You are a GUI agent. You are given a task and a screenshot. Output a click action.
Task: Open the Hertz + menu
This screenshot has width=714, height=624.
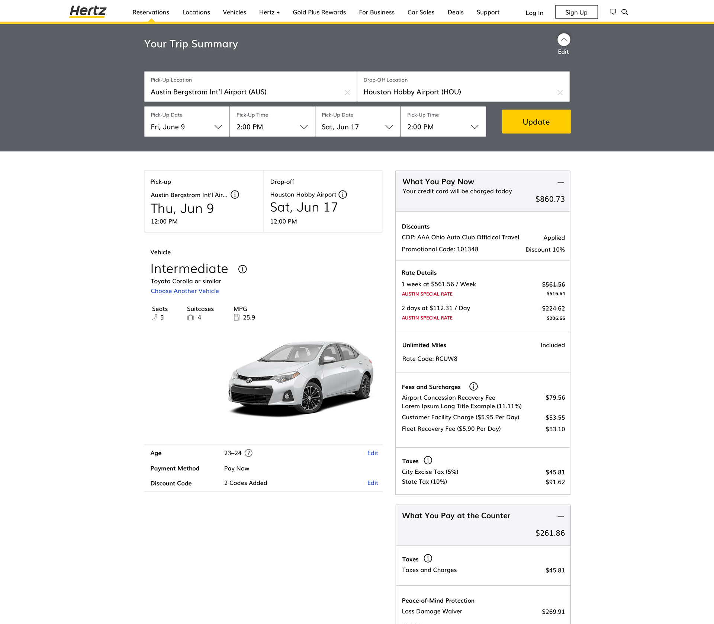269,12
